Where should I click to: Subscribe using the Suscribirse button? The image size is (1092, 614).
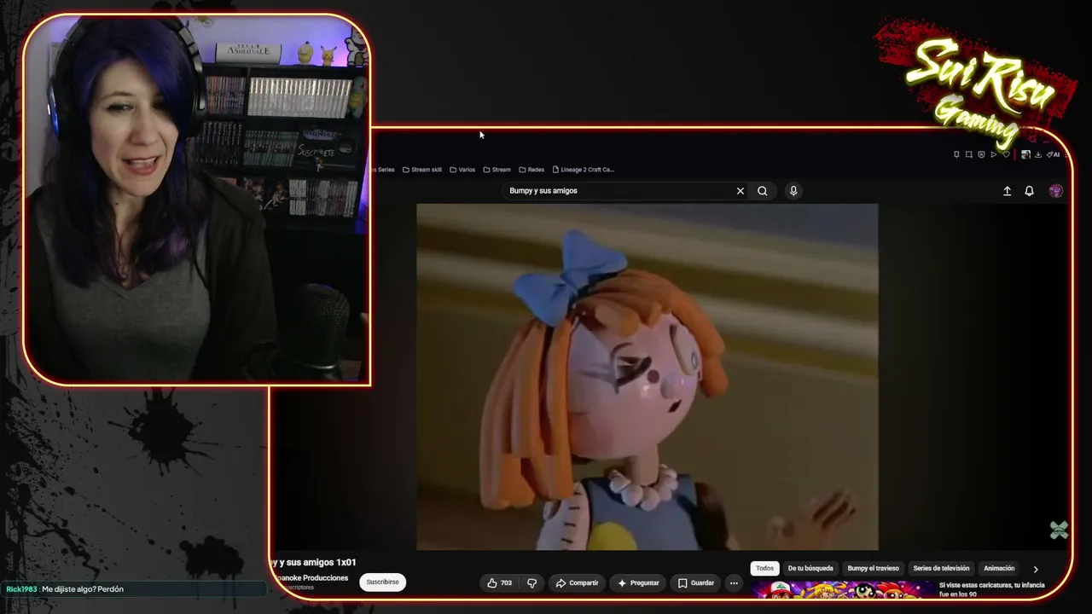(382, 582)
